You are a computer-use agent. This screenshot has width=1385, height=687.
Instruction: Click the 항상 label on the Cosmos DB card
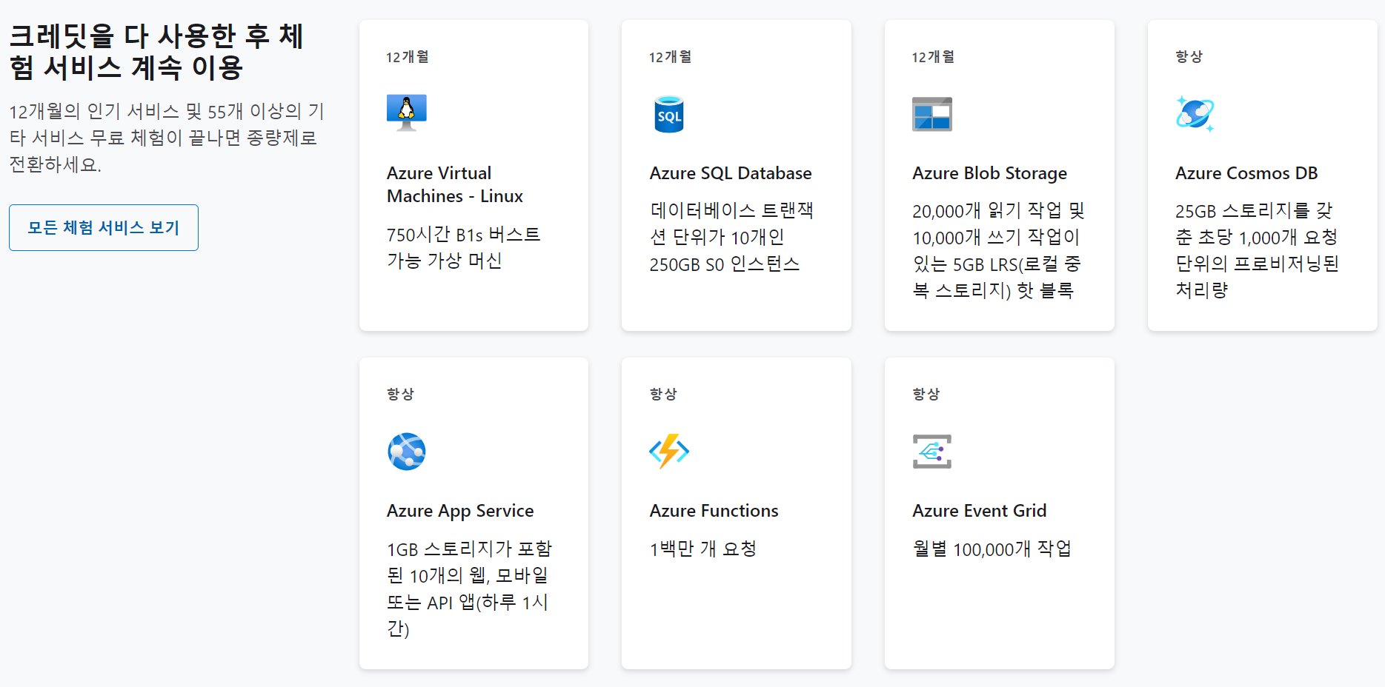pos(1189,57)
